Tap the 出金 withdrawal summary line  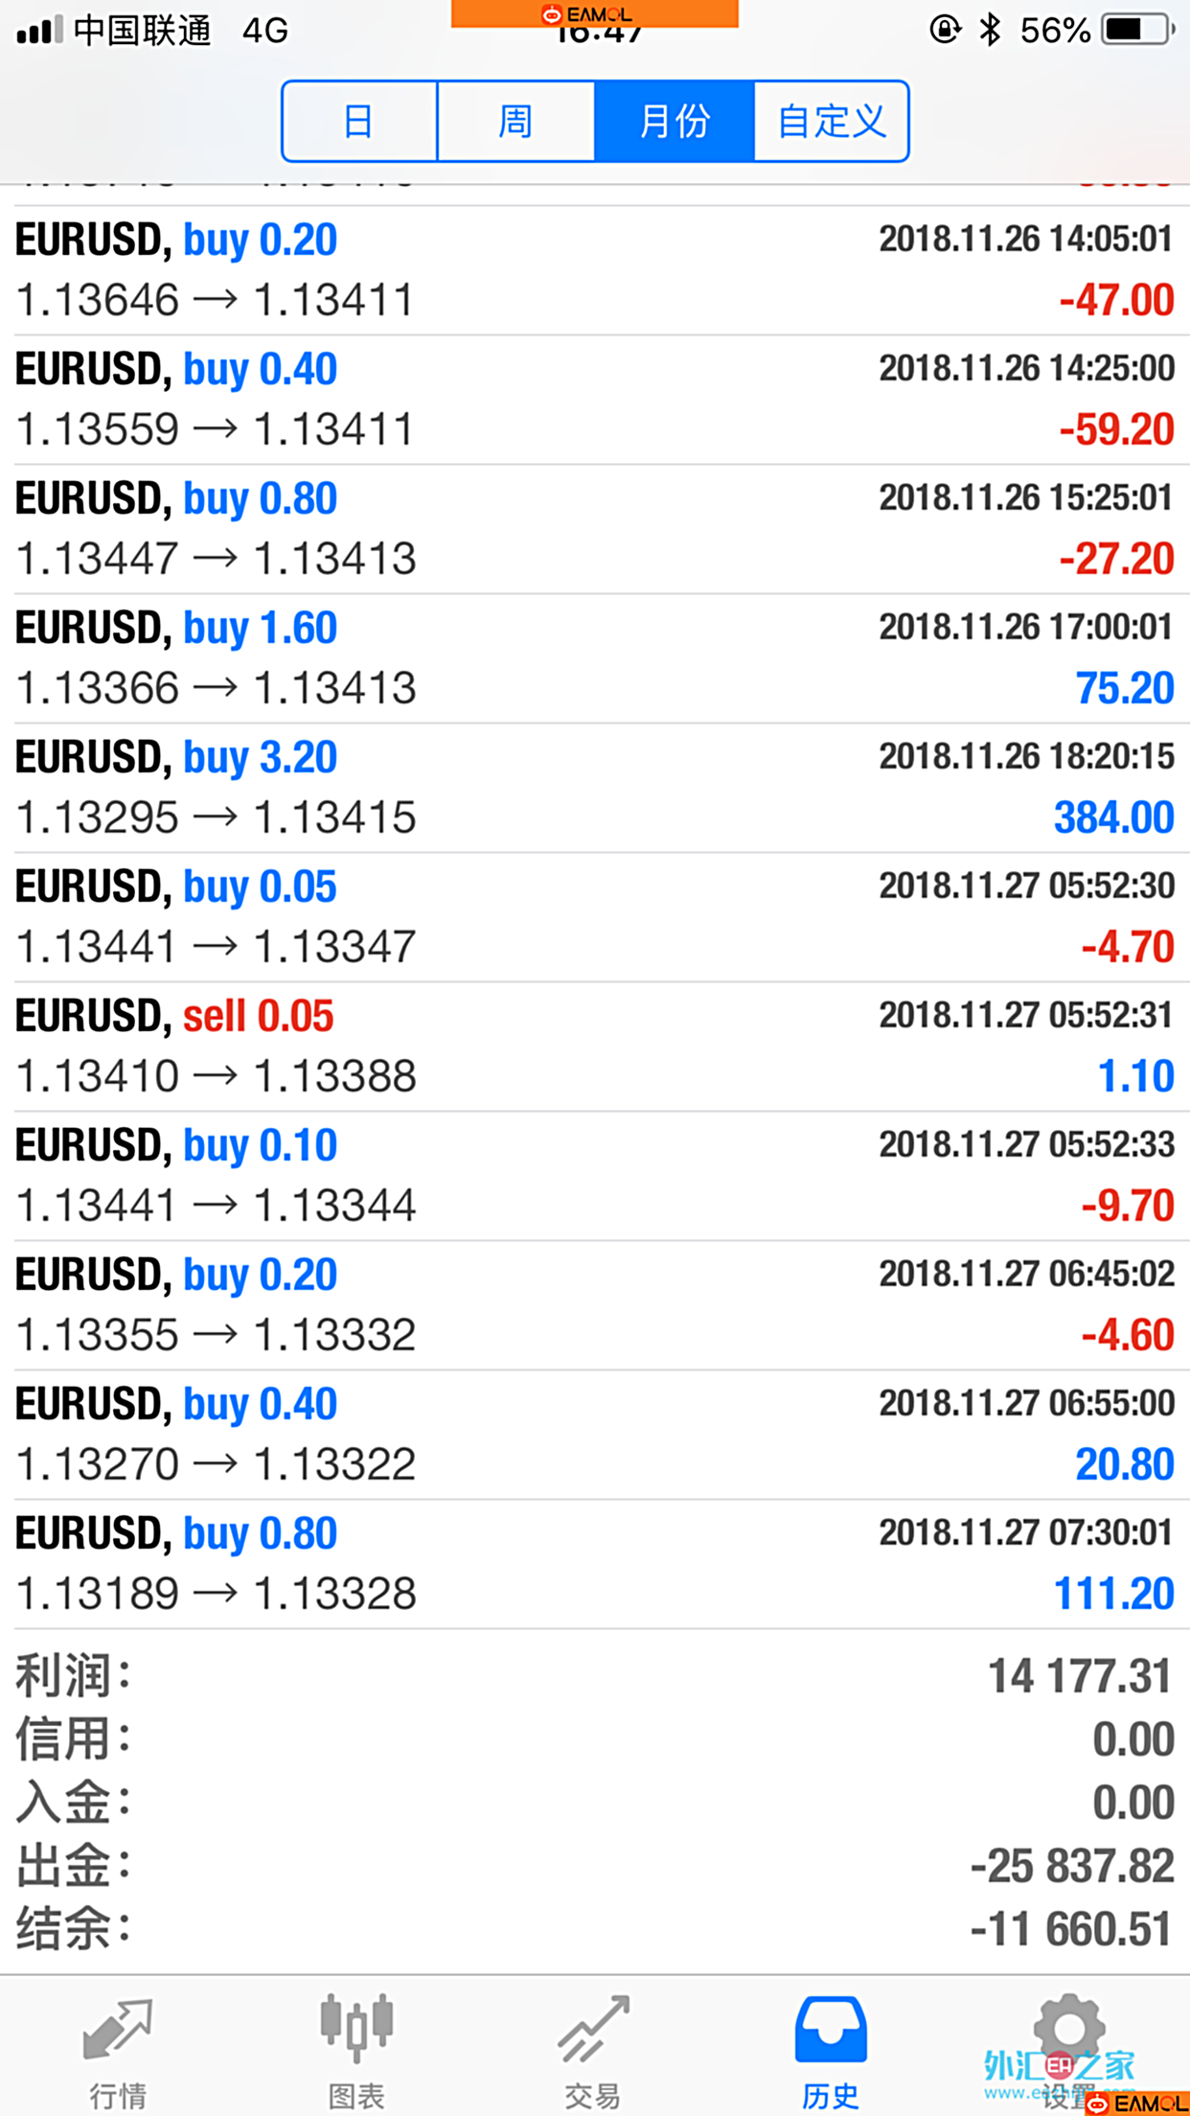click(594, 1866)
